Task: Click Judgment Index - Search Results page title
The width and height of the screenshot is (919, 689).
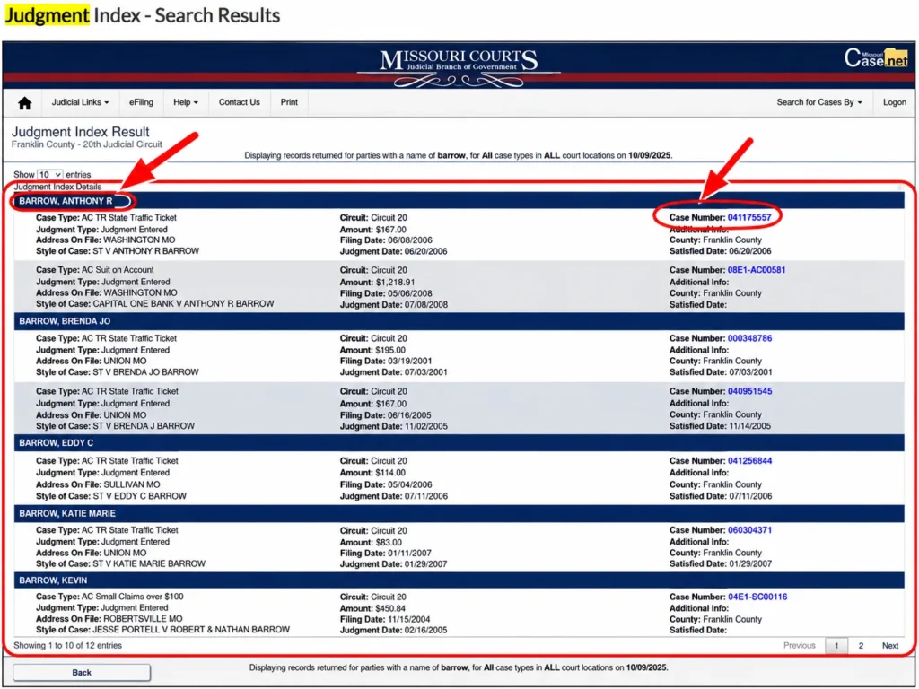Action: point(143,15)
